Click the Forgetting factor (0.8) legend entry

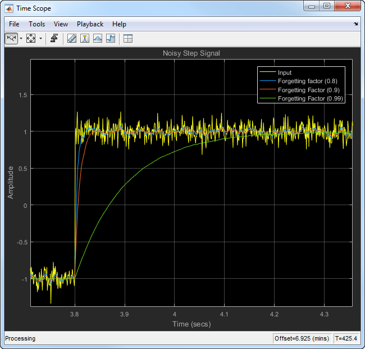[x=308, y=81]
